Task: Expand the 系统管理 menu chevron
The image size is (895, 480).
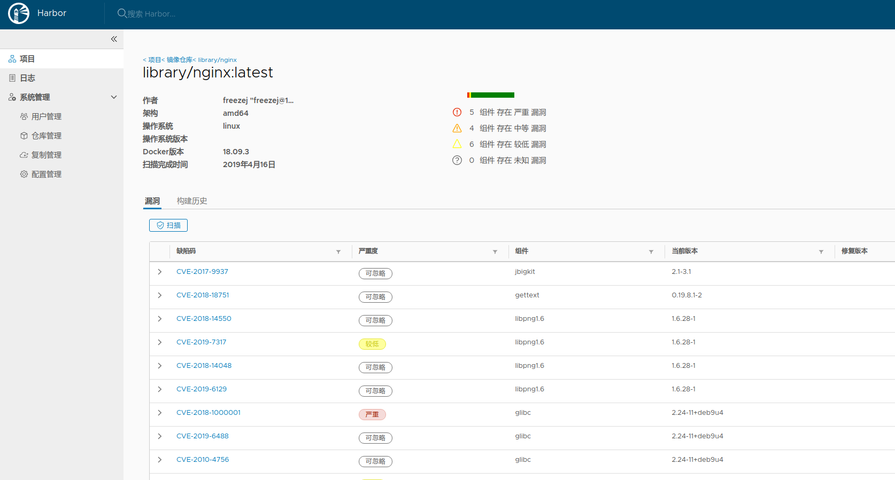Action: pos(114,97)
